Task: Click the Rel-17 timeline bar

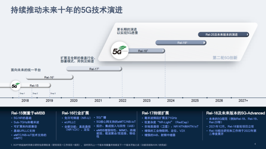Action: tap(94, 69)
